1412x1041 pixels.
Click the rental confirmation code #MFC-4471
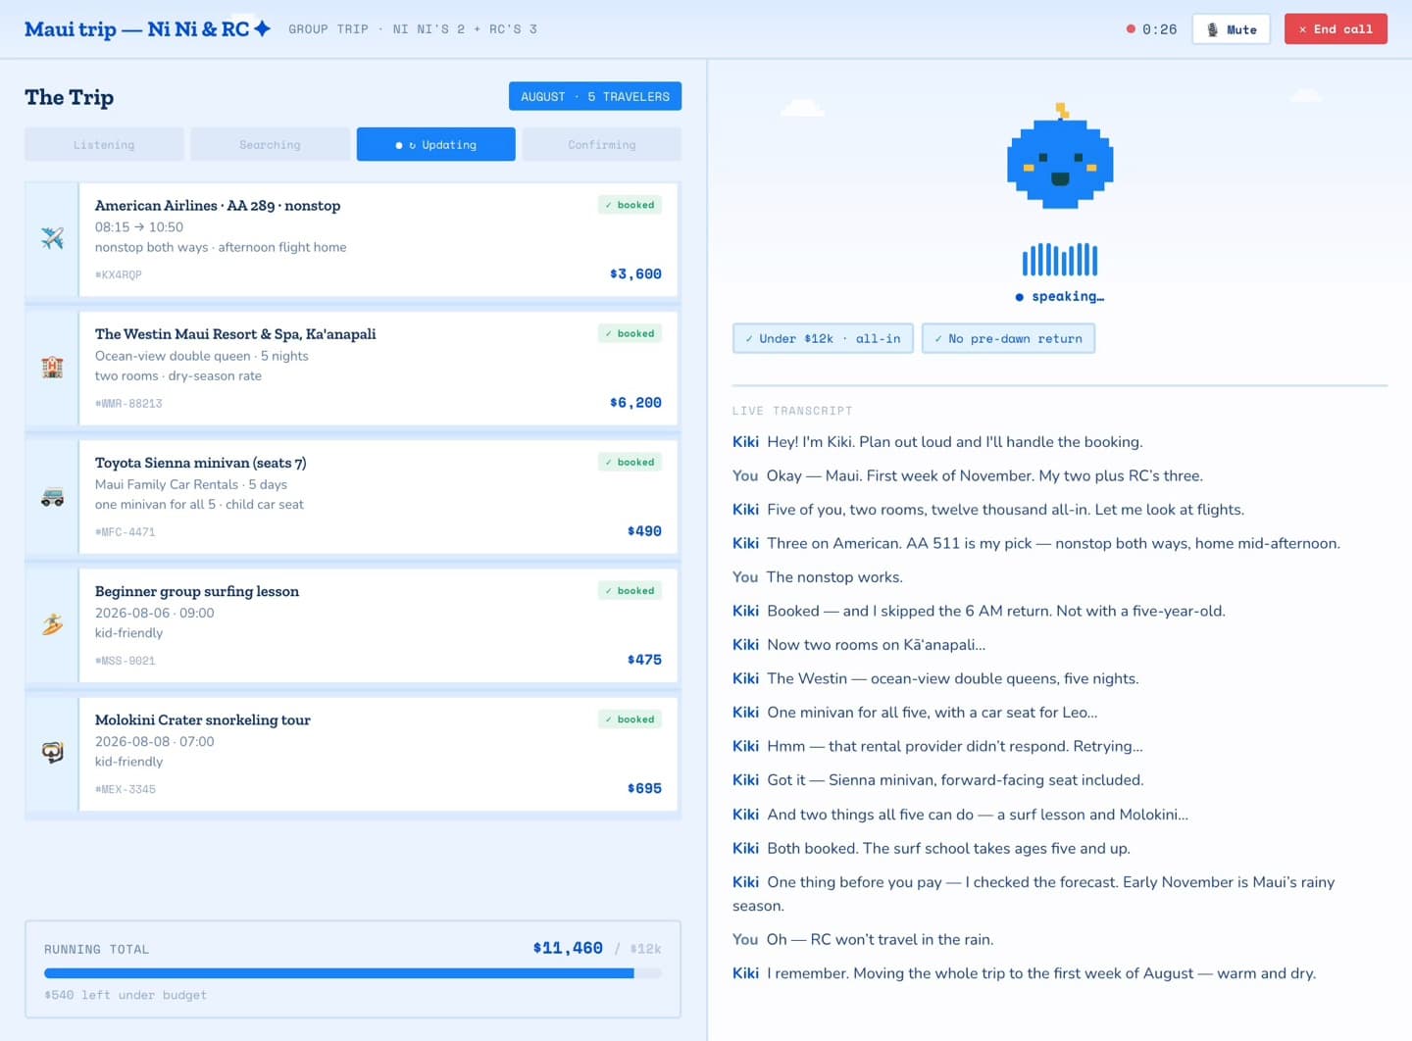(126, 531)
